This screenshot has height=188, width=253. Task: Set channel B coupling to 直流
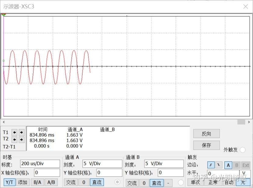(156, 183)
